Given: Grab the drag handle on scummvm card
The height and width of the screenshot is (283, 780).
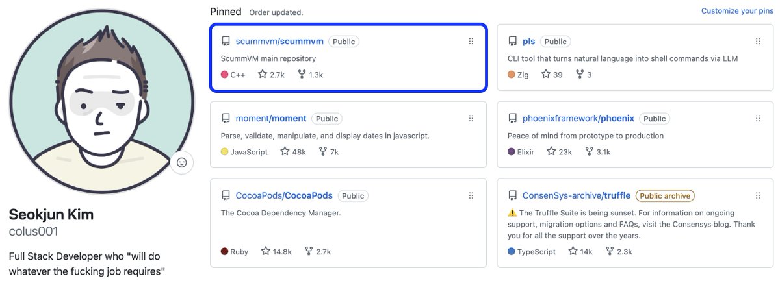Looking at the screenshot, I should (471, 42).
